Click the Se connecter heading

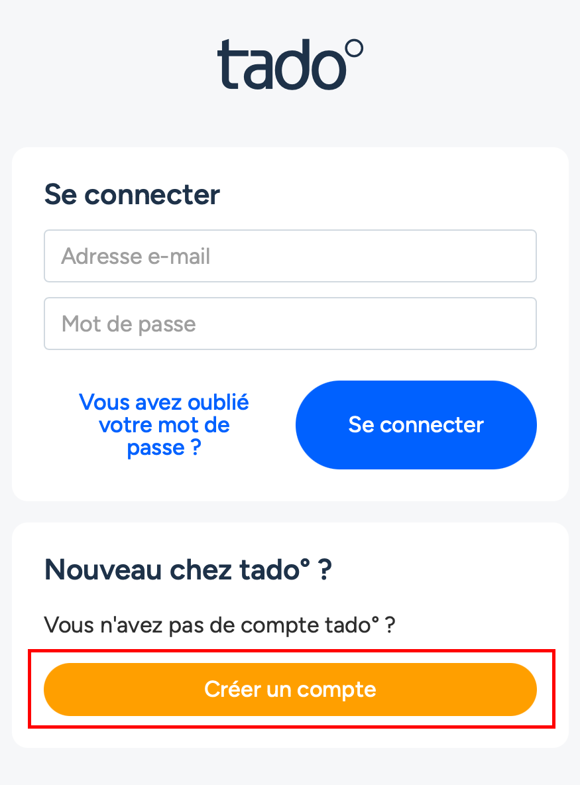pyautogui.click(x=132, y=195)
